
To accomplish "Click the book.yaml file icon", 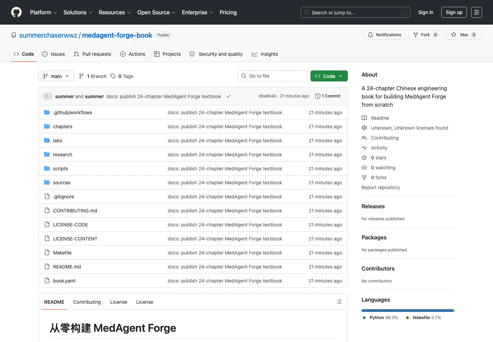I will [x=47, y=281].
